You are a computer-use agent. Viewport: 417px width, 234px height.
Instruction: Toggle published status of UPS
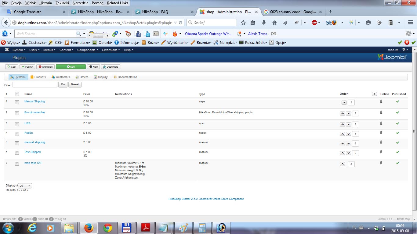click(x=397, y=123)
